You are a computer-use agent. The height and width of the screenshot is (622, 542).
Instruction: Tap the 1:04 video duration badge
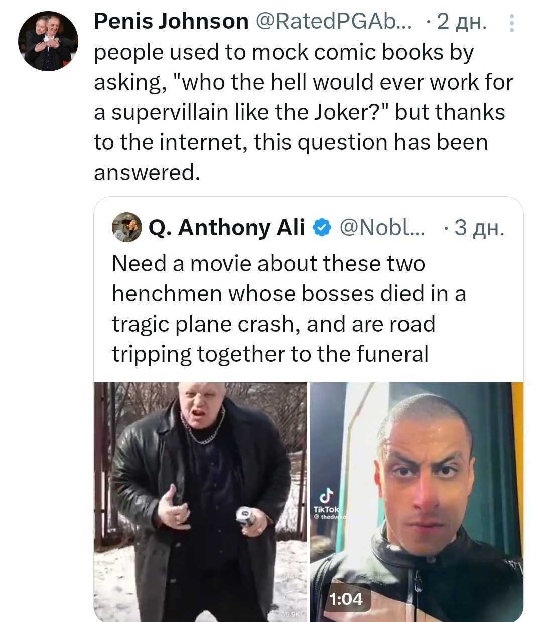pyautogui.click(x=346, y=599)
